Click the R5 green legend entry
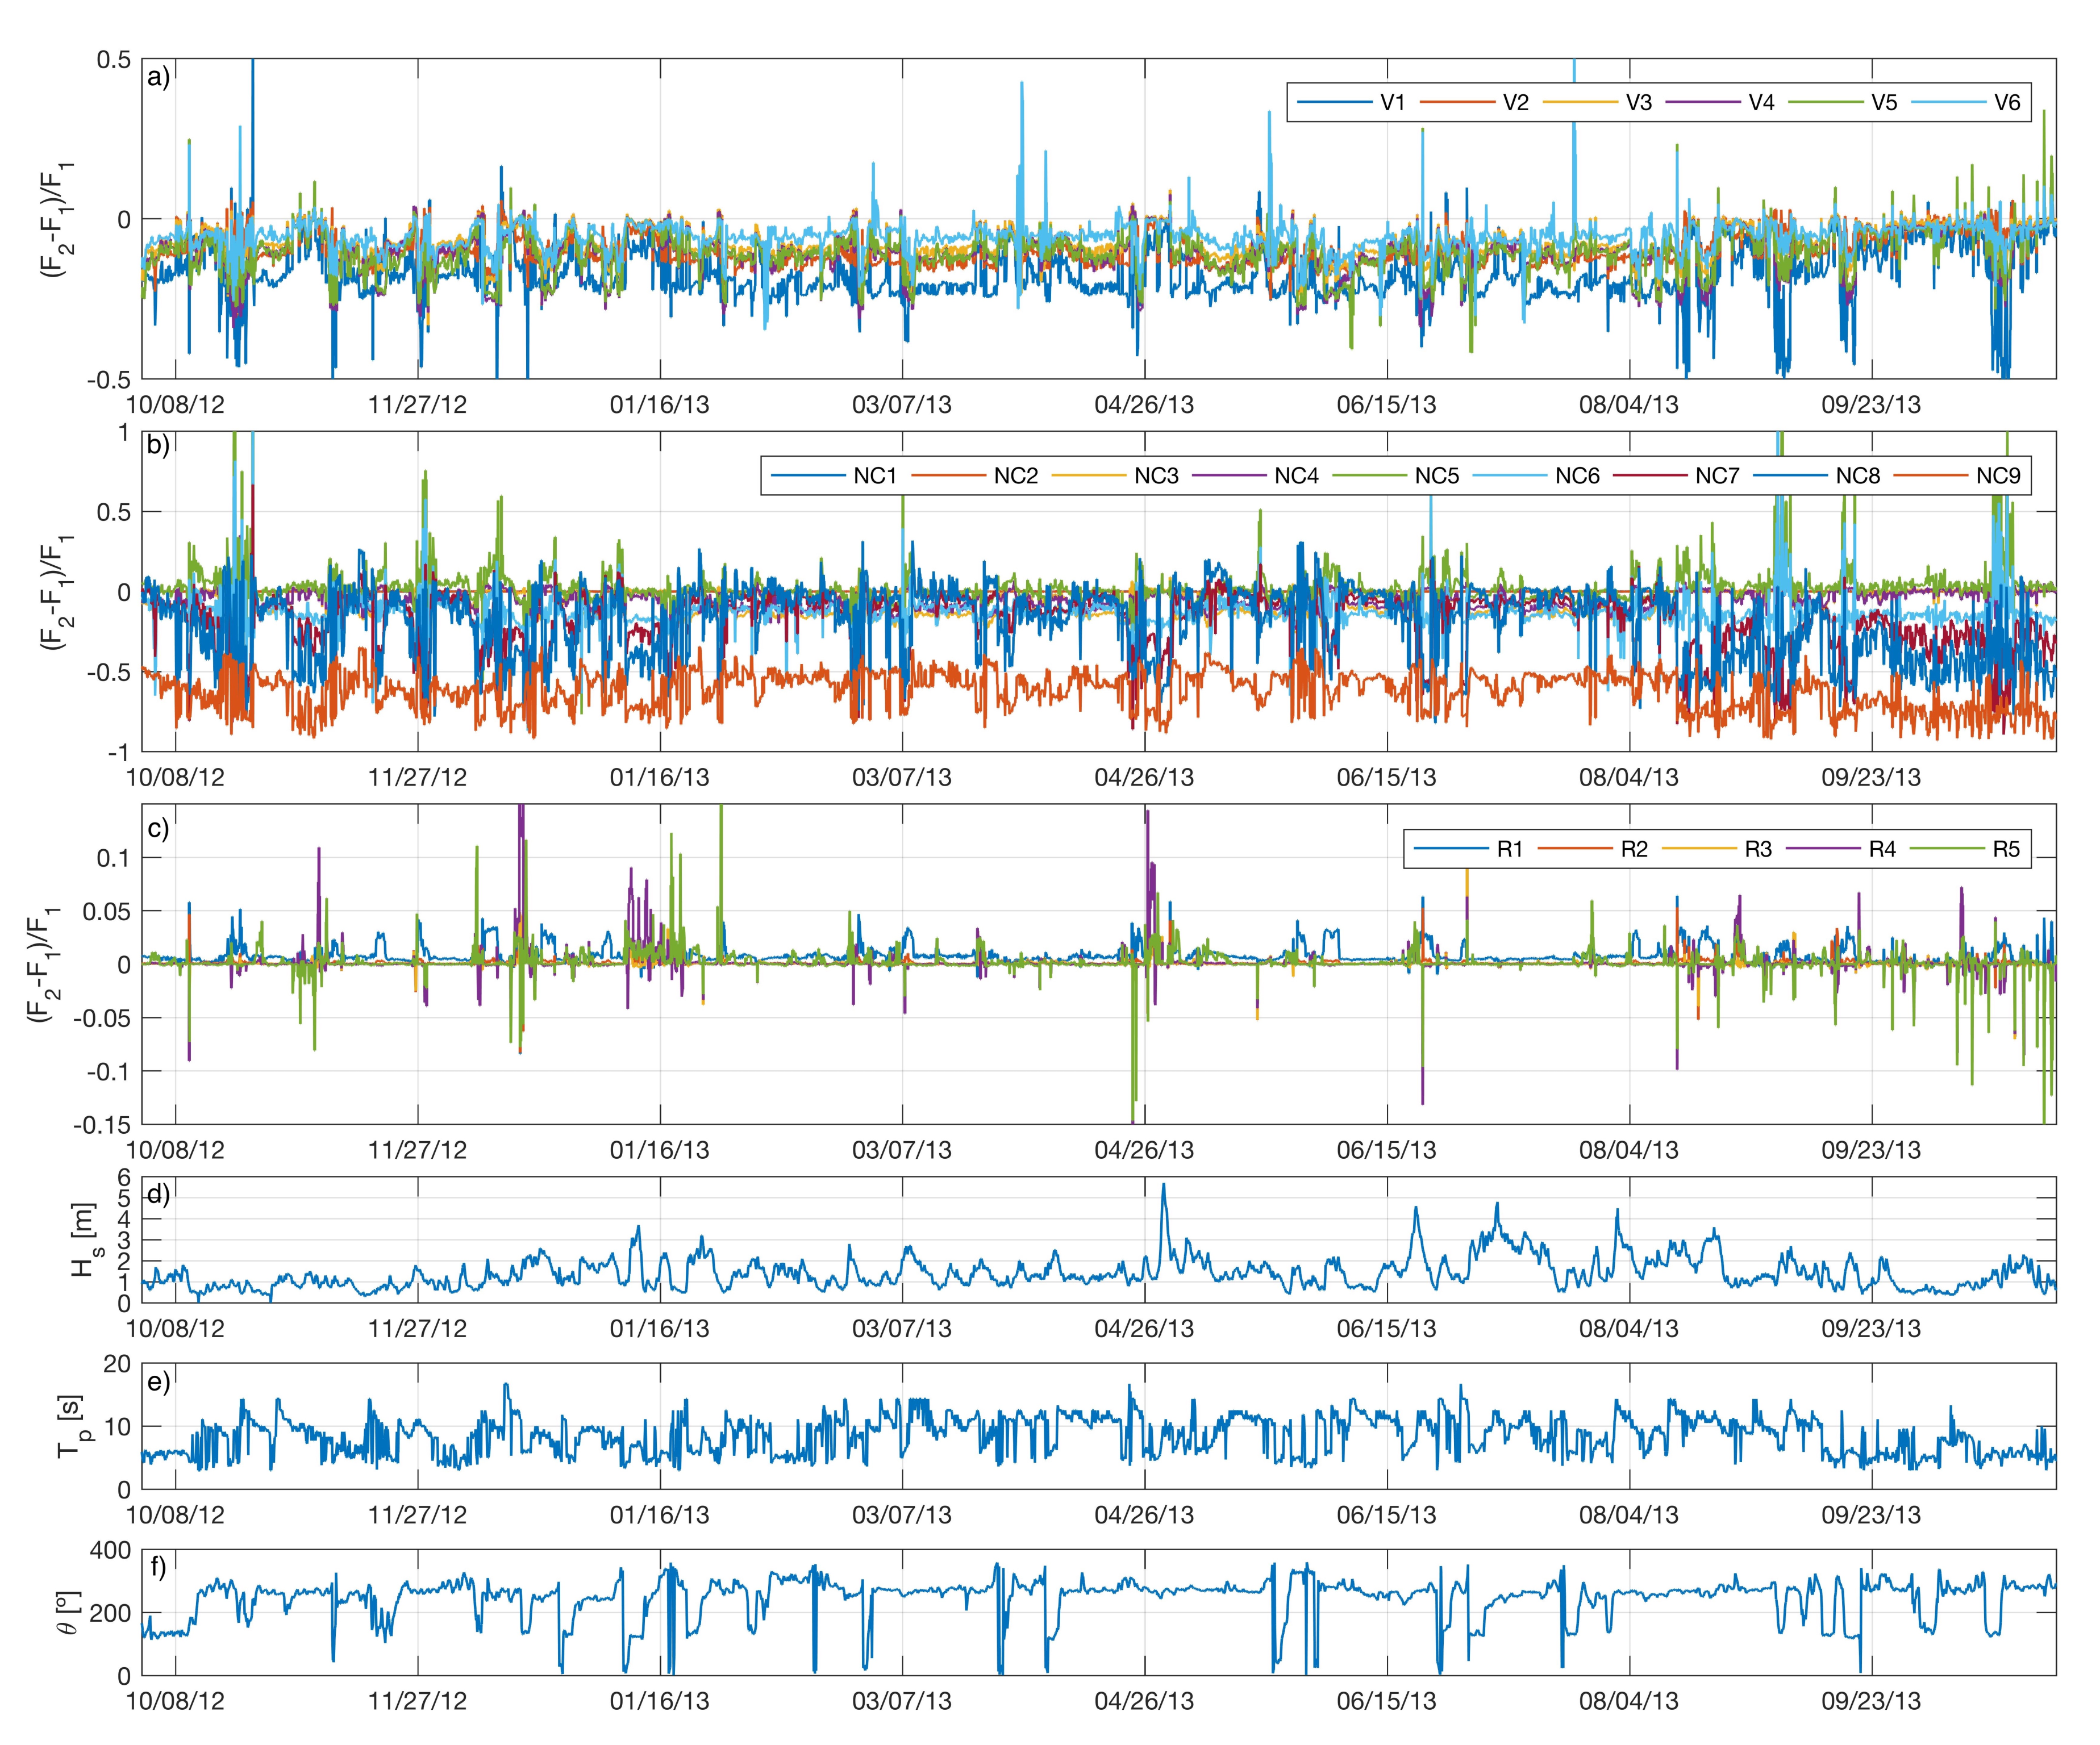This screenshot has height=1745, width=2100. click(x=2006, y=849)
